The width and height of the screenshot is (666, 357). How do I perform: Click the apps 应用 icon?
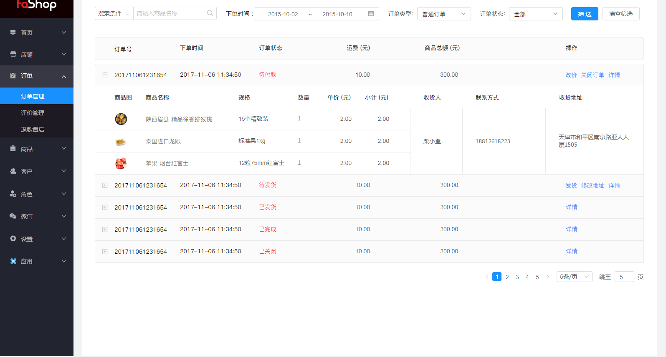[13, 261]
